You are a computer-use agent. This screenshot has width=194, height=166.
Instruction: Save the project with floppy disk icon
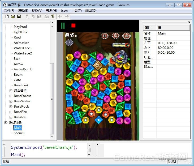click(19, 16)
